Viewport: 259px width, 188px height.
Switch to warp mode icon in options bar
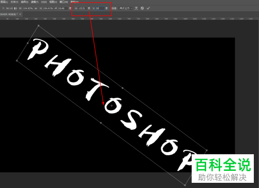pyautogui.click(x=136, y=8)
